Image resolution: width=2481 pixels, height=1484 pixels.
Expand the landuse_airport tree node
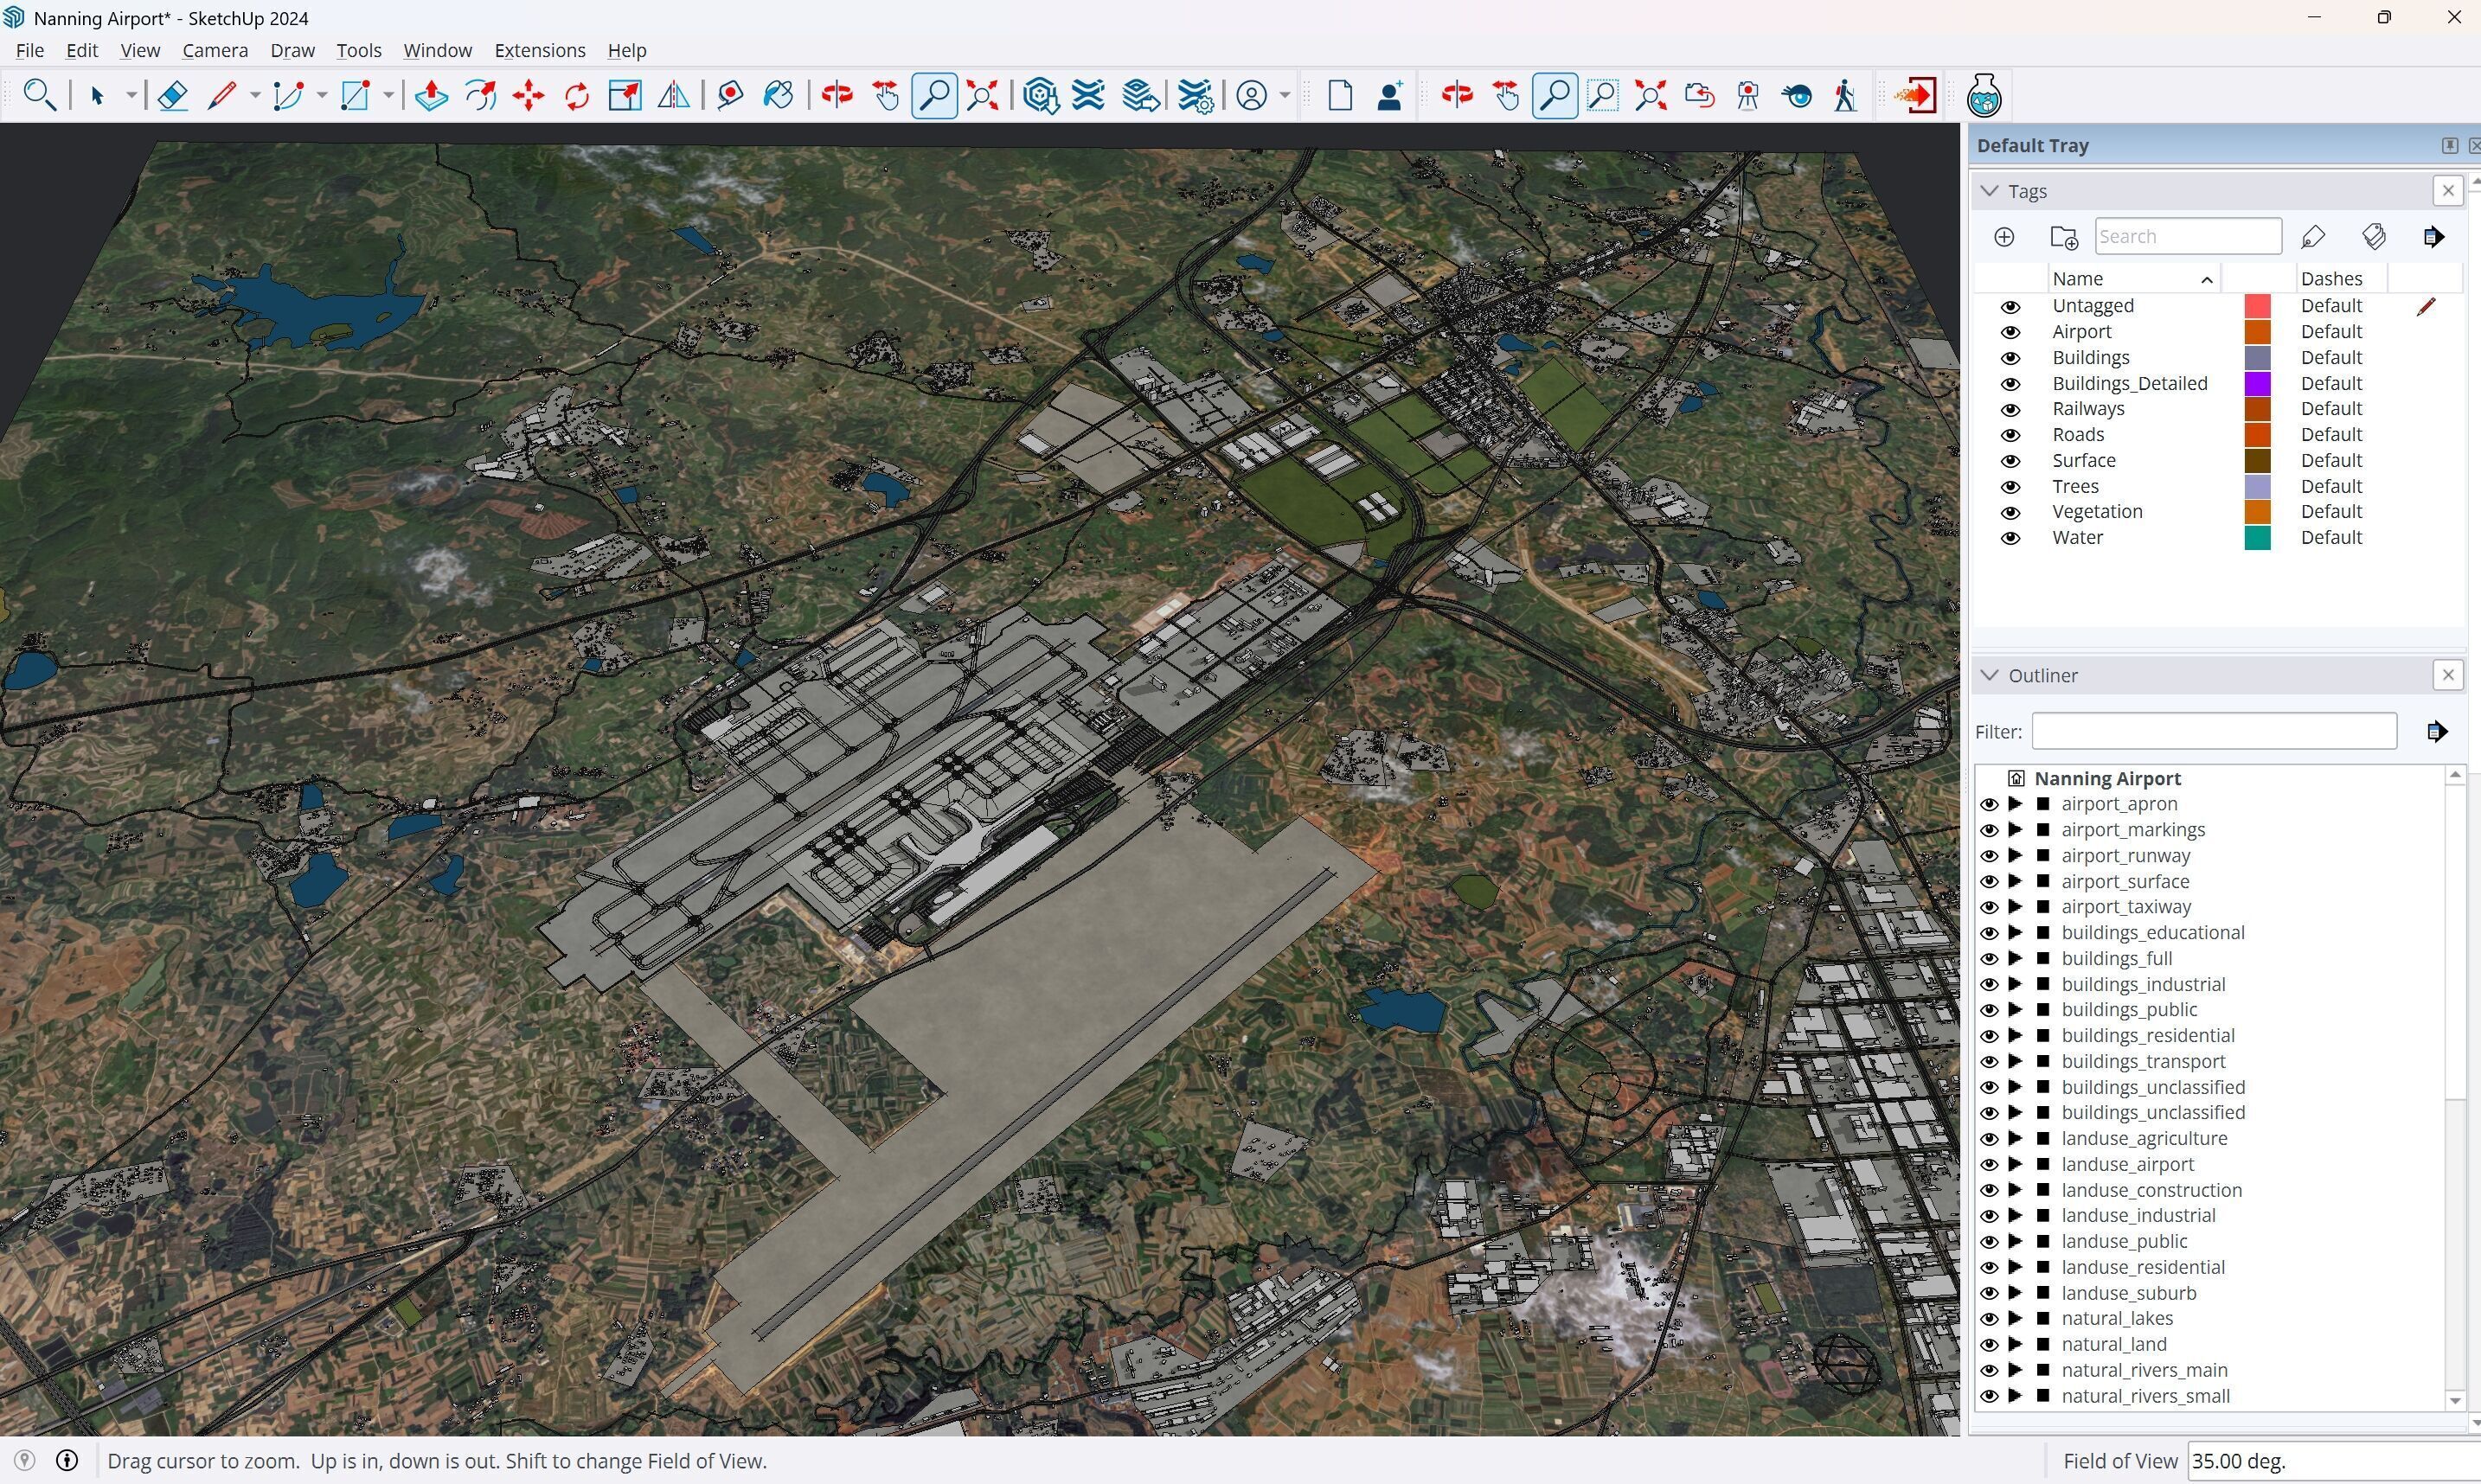[x=2016, y=1165]
